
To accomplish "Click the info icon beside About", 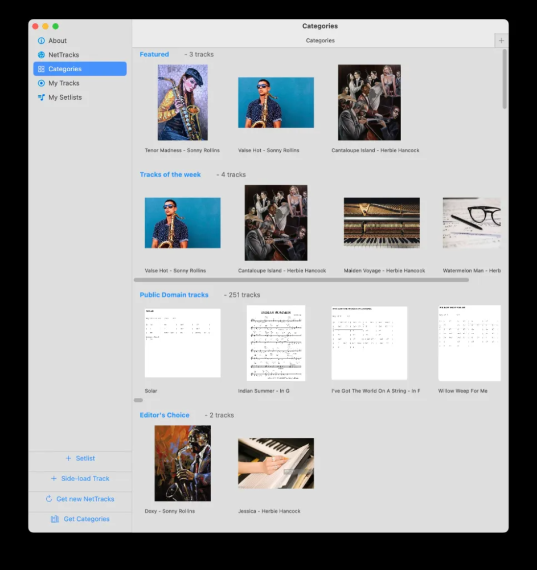I will pyautogui.click(x=41, y=40).
